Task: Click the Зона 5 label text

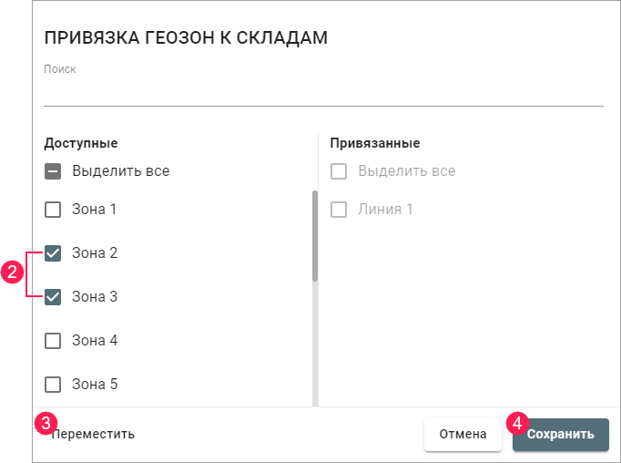Action: [95, 385]
